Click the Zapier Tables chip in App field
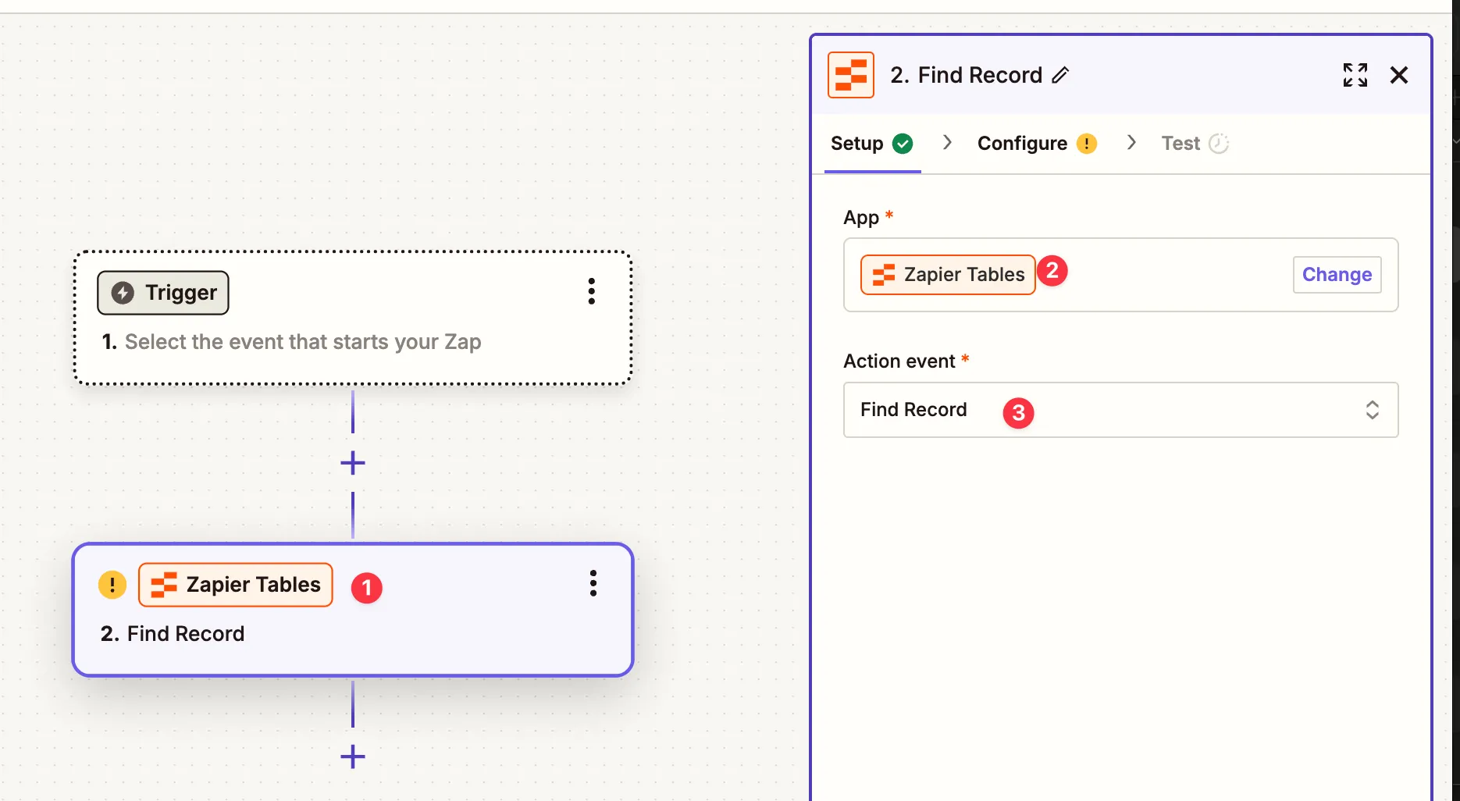Image resolution: width=1460 pixels, height=801 pixels. pos(947,275)
